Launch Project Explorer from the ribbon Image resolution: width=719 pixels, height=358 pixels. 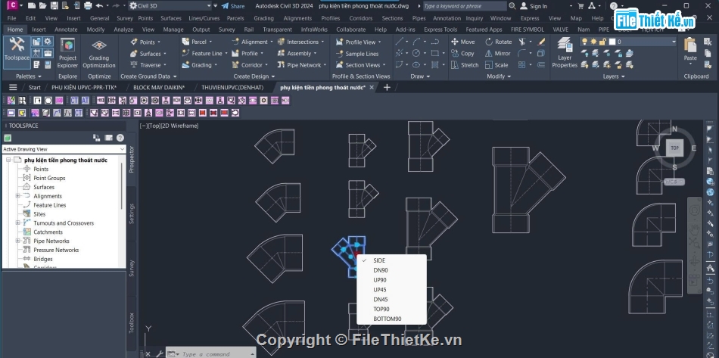pos(67,52)
